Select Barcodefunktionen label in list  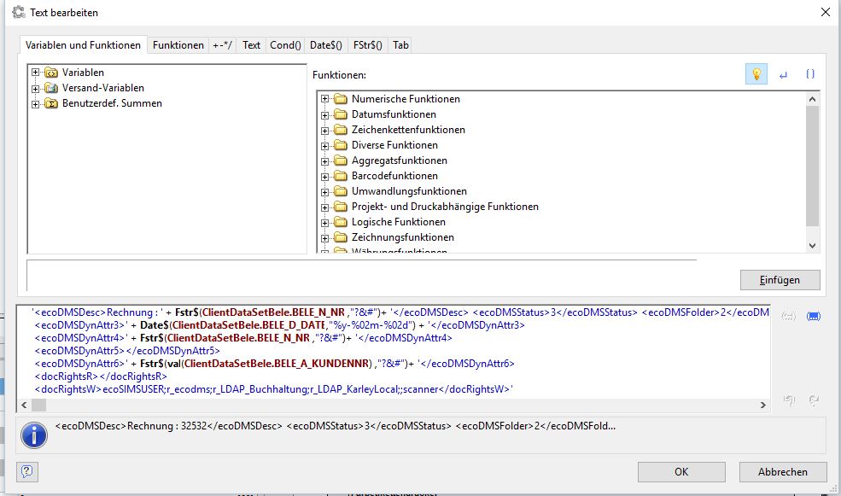coord(394,176)
